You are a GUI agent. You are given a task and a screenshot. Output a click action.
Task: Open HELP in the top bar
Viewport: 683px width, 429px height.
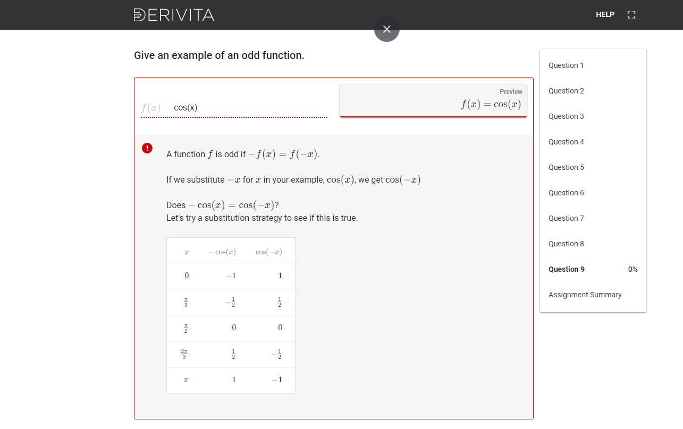(x=605, y=14)
